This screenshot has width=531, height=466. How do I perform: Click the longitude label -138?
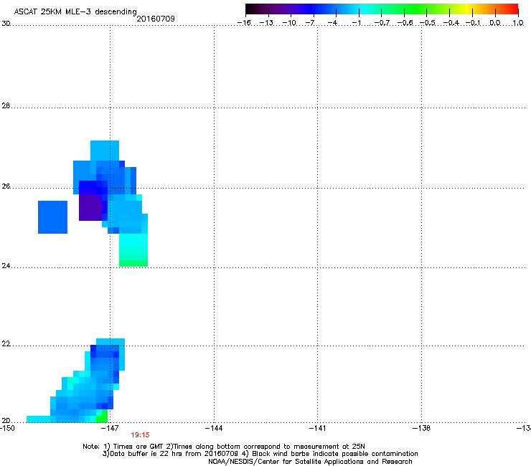[x=422, y=428]
